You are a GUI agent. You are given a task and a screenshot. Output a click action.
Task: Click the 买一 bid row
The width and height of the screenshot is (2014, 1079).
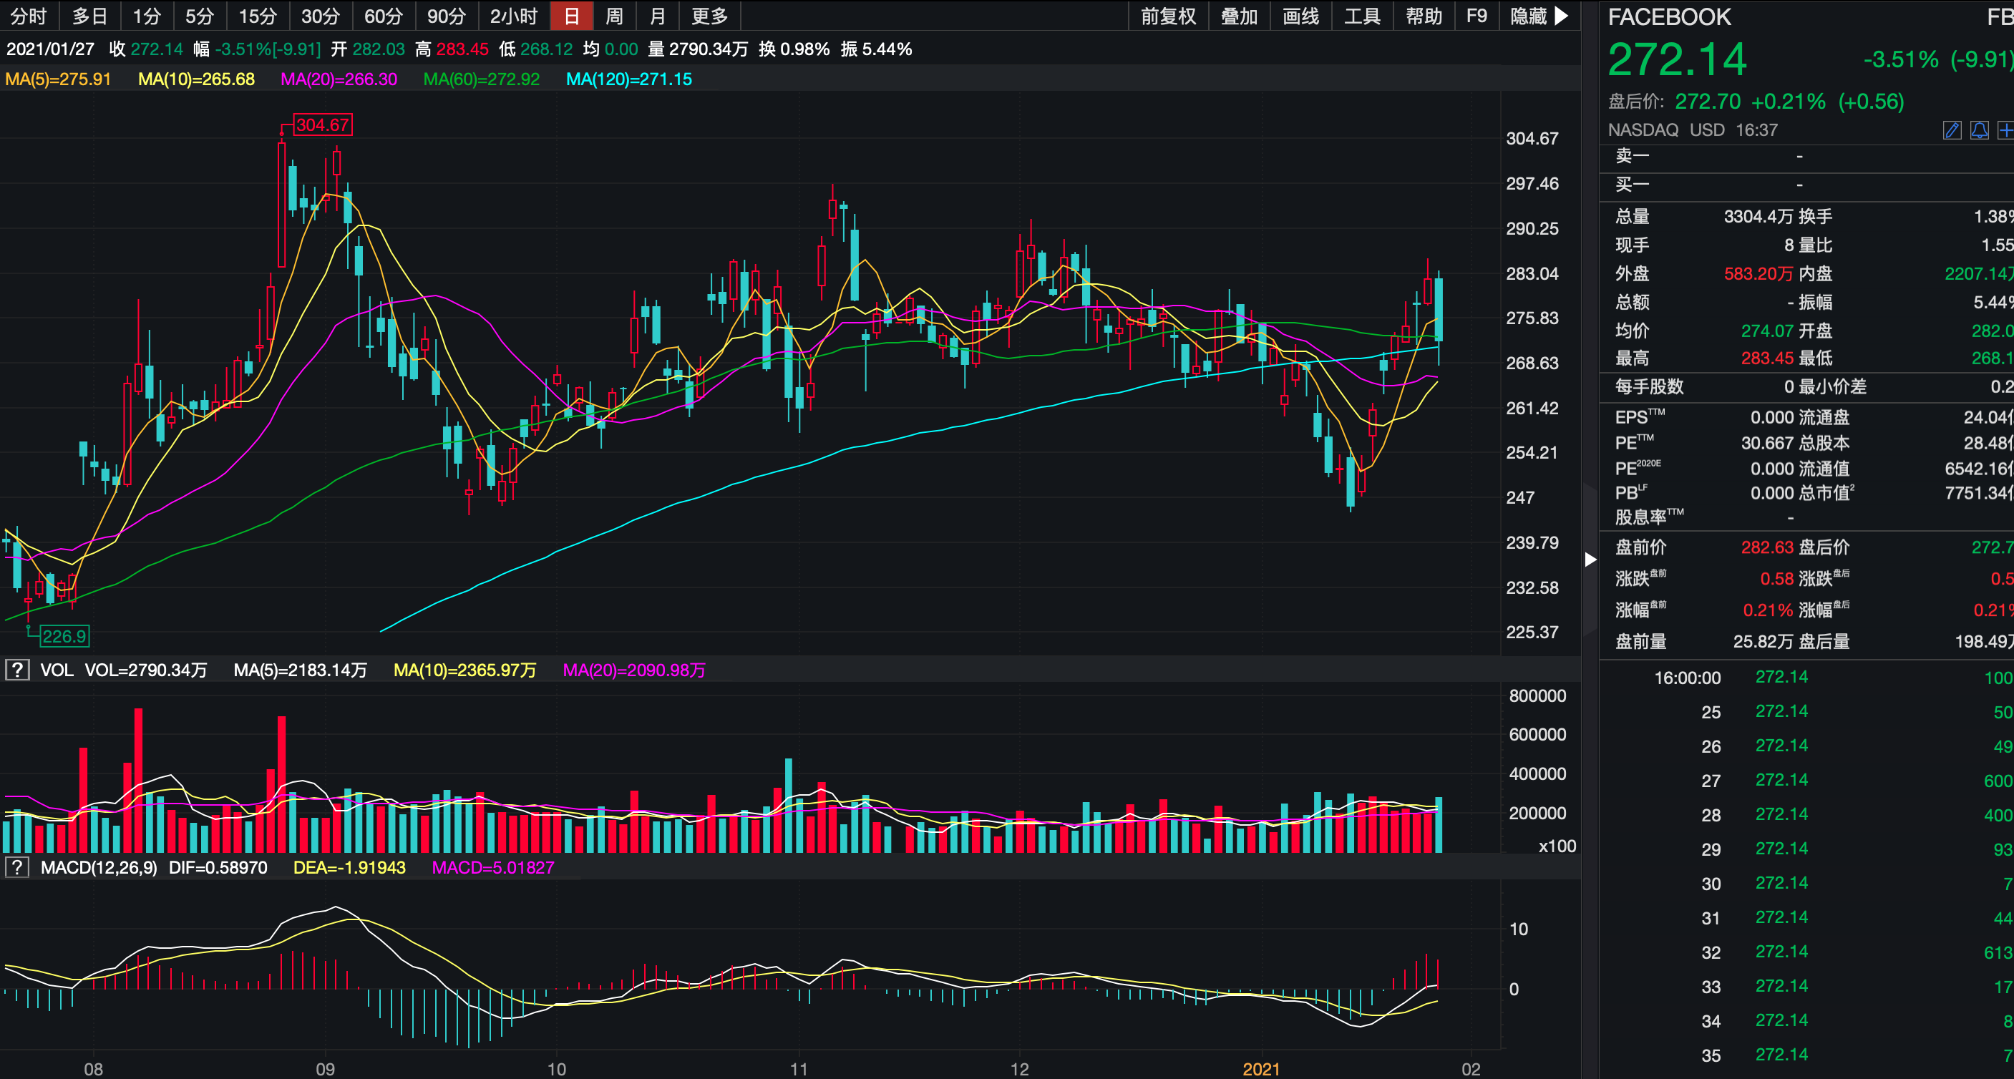click(x=1807, y=185)
